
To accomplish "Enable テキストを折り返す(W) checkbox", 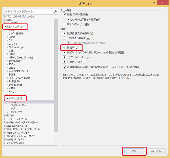I will pos(64,38).
